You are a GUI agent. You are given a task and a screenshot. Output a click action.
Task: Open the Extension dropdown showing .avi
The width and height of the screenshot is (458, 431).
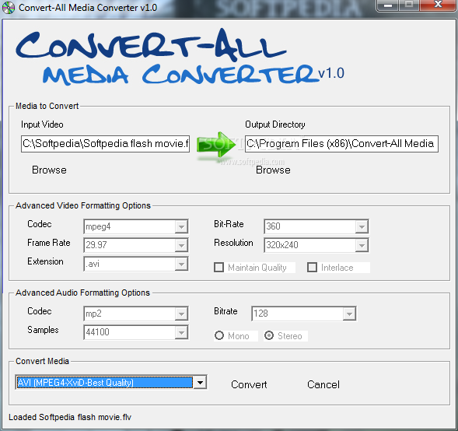pyautogui.click(x=136, y=264)
